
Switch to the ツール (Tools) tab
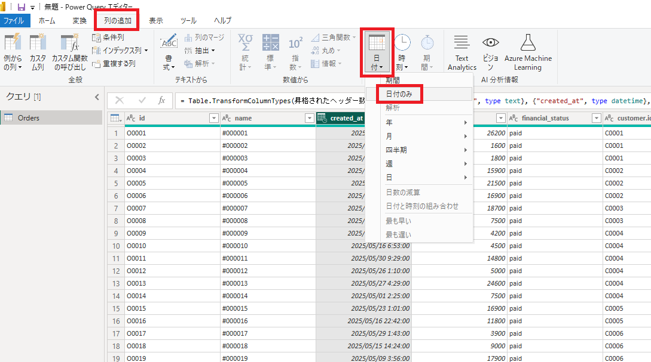tap(188, 21)
